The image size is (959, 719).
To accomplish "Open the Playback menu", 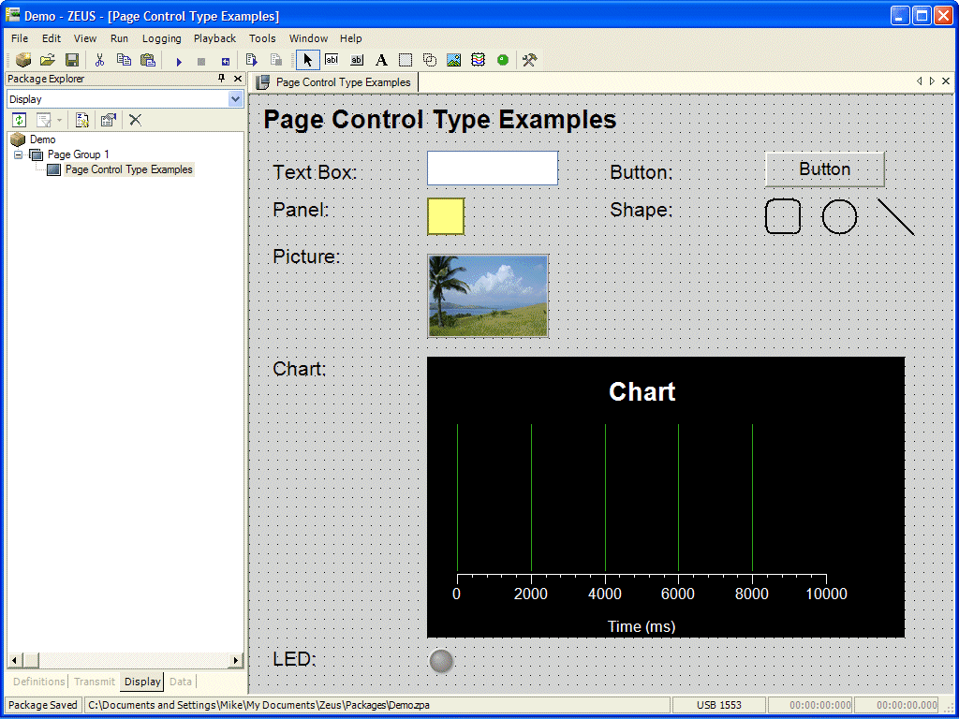I will pyautogui.click(x=214, y=38).
